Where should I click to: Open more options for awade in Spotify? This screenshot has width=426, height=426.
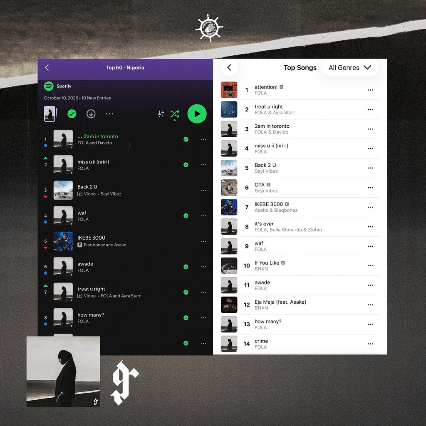click(203, 267)
